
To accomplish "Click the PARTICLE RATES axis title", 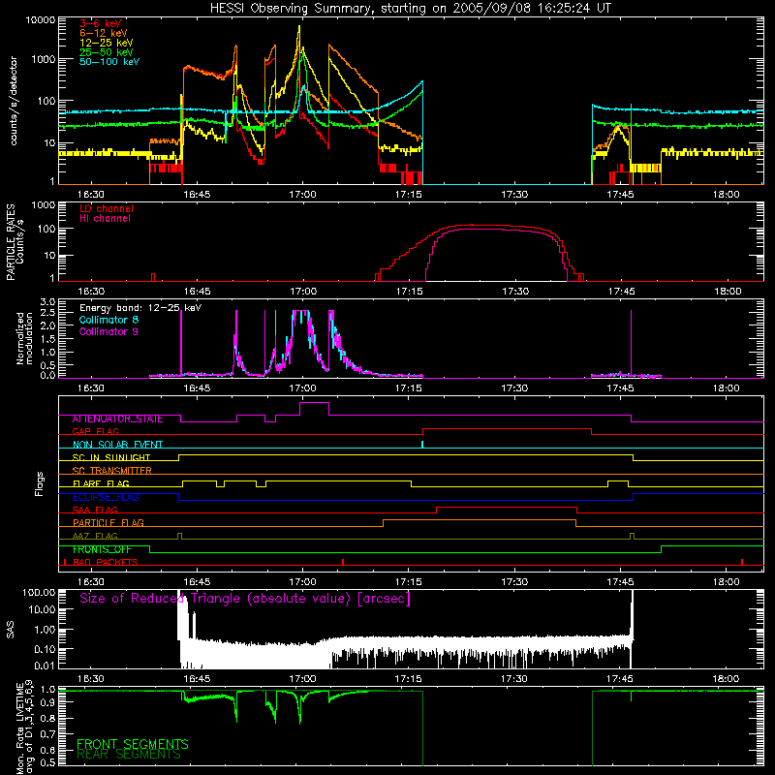I will coord(11,242).
